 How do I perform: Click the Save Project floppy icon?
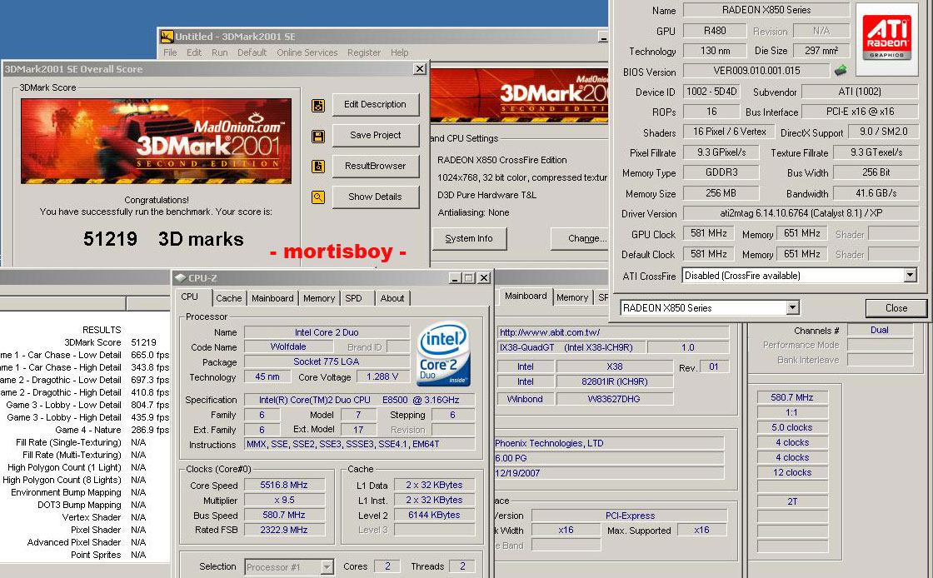coord(318,137)
